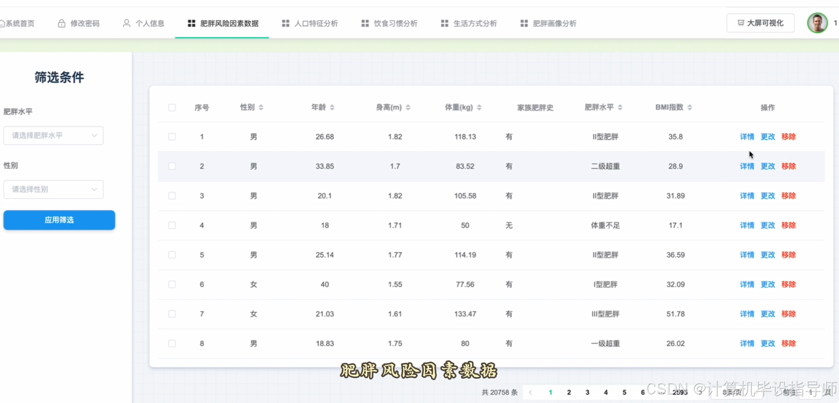Go to page 3 in pagination
839x403 pixels.
click(x=587, y=392)
